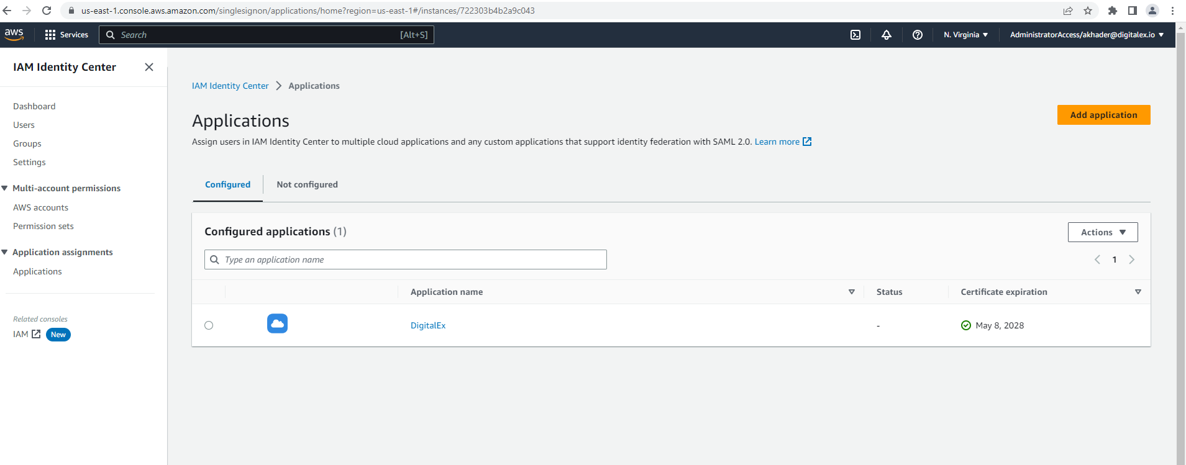Open the Actions dropdown
Screen dimensions: 1186x465
(1102, 232)
